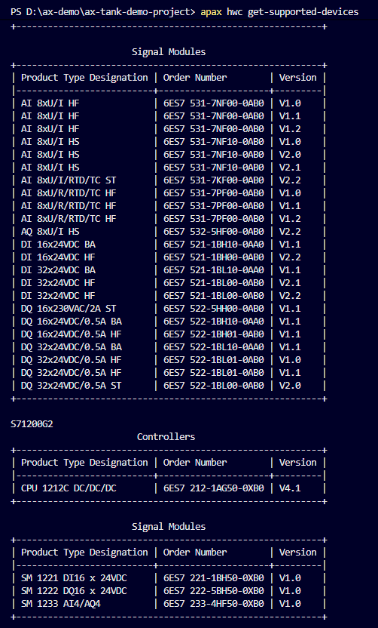Screen dimensions: 378x628
Task: Select 'DQ 32x24VDC/0.5A BA' product name
Action: [71, 347]
